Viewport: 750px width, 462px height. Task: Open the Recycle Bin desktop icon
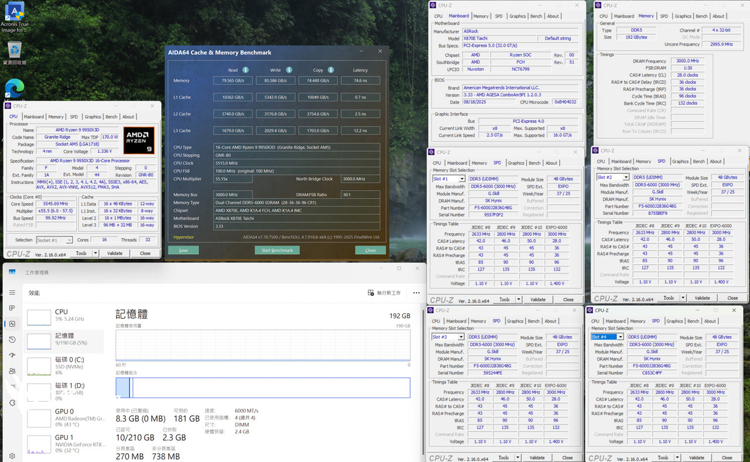coord(14,53)
